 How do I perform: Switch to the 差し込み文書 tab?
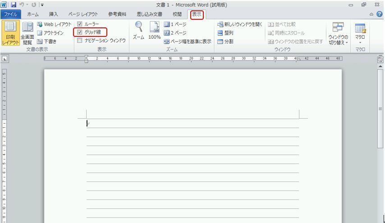[x=150, y=14]
